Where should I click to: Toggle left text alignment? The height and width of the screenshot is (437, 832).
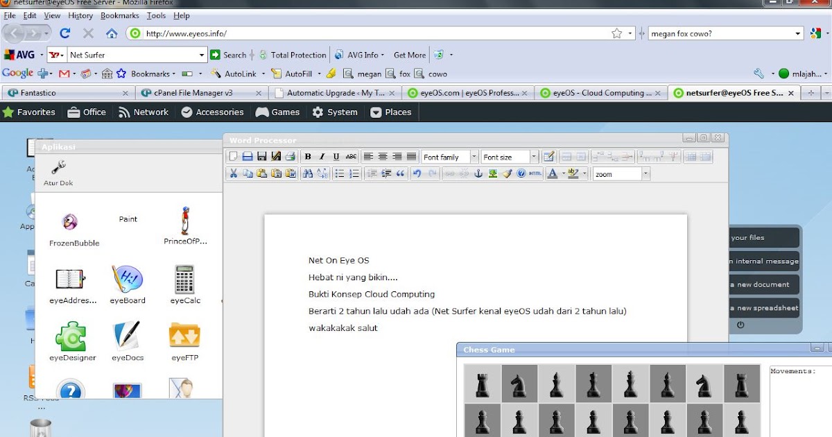click(368, 157)
